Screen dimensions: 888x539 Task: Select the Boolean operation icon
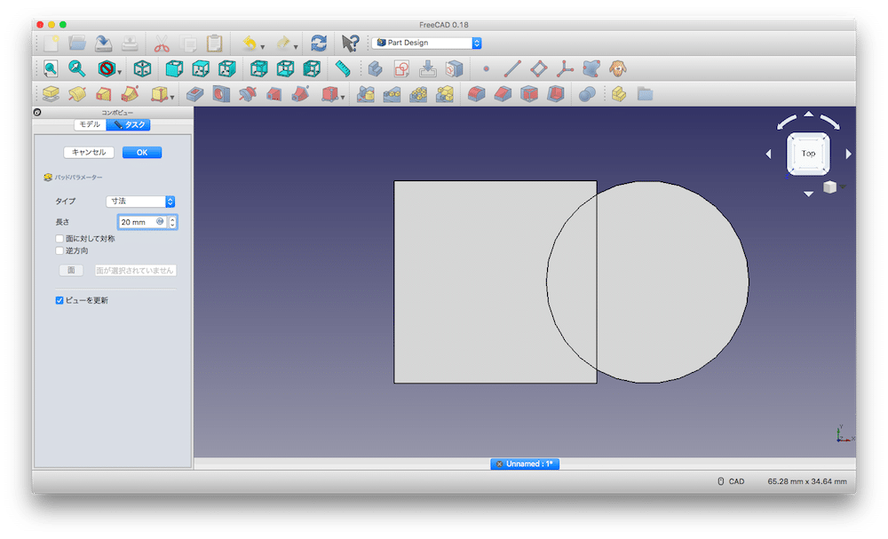[587, 94]
